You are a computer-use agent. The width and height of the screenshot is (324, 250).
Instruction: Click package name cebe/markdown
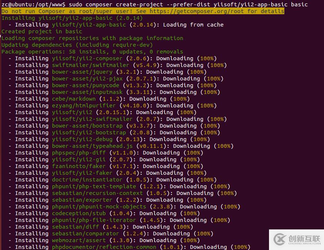(x=74, y=99)
